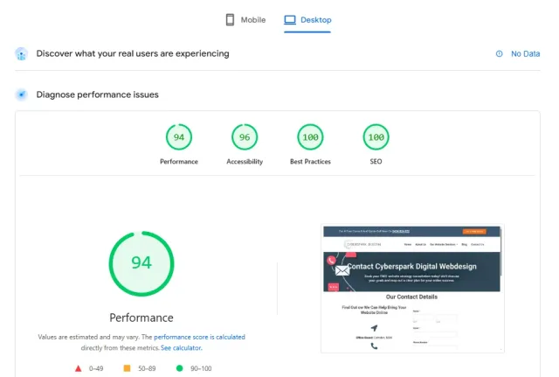Image resolution: width=559 pixels, height=377 pixels.
Task: Click the Diagnose performance issues icon
Action: [x=22, y=94]
